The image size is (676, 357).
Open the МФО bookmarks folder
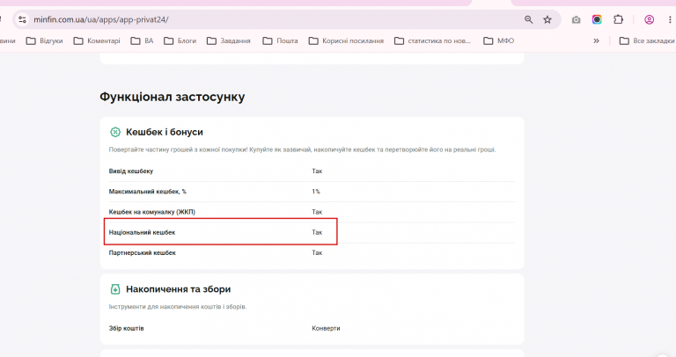[499, 41]
